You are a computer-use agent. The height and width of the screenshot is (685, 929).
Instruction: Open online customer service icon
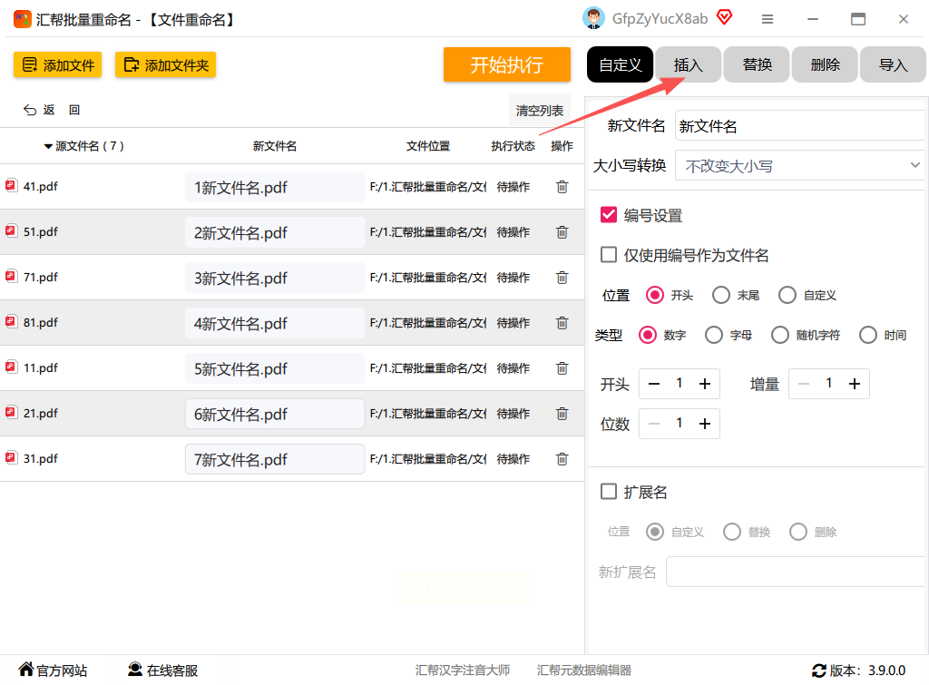pos(135,670)
